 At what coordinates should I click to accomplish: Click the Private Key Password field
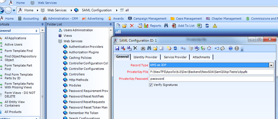pyautogui.click(x=211, y=79)
